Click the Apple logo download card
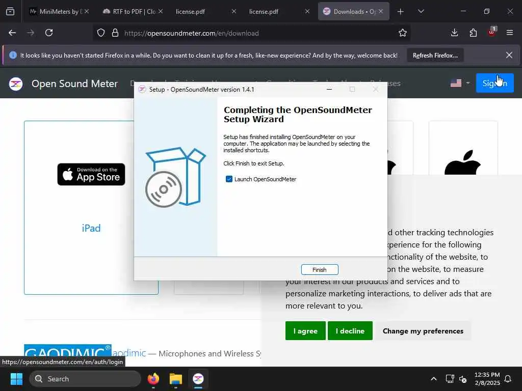Image resolution: width=522 pixels, height=391 pixels. point(463,162)
